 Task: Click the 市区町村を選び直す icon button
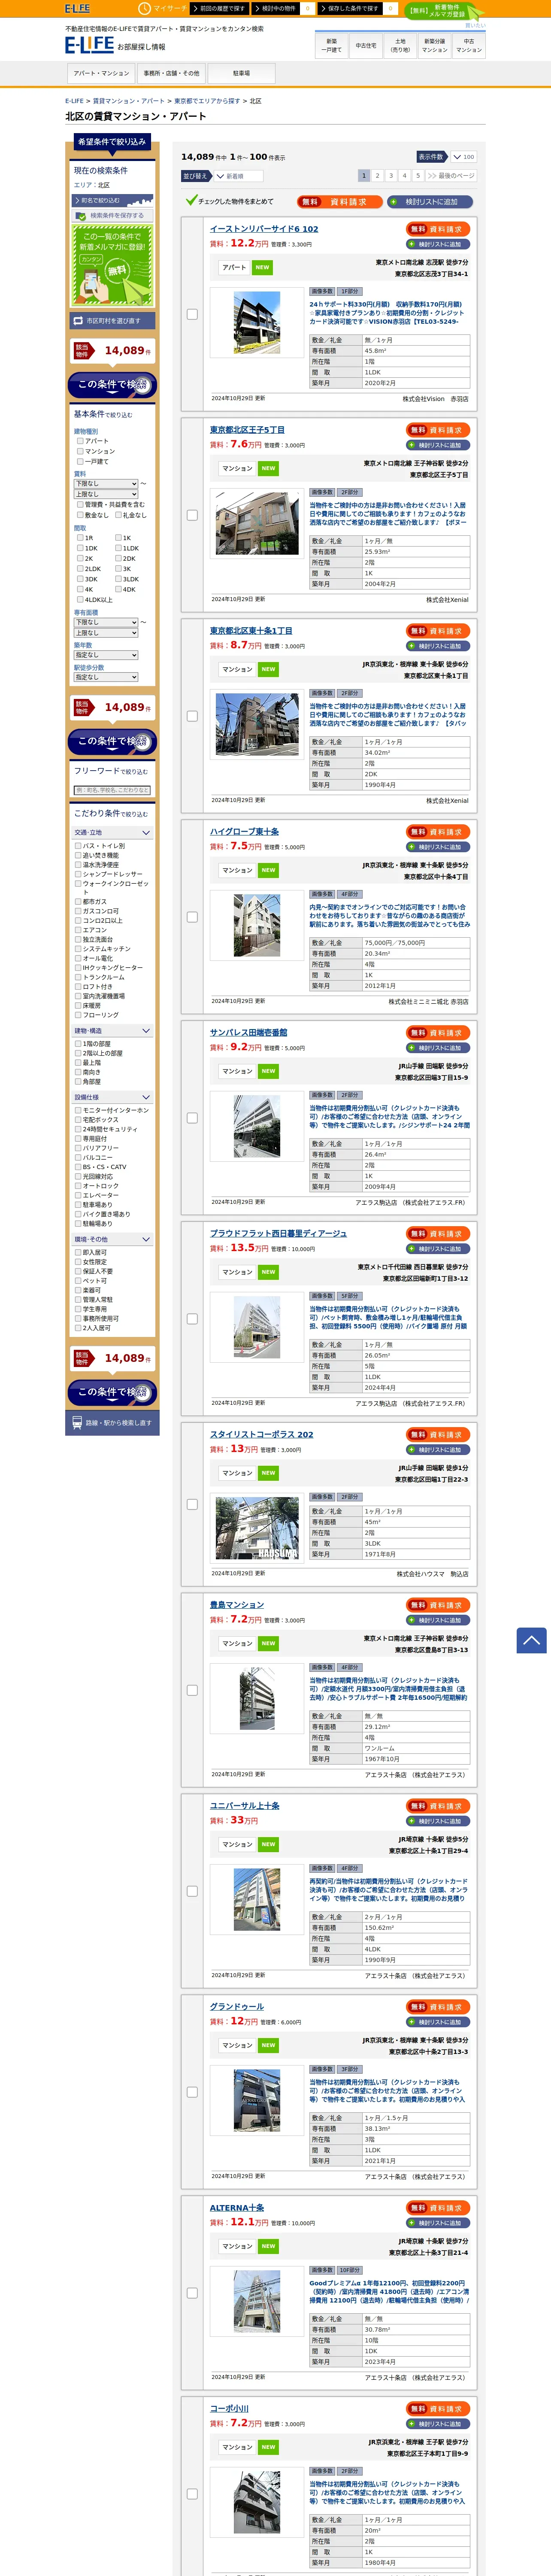click(x=112, y=321)
